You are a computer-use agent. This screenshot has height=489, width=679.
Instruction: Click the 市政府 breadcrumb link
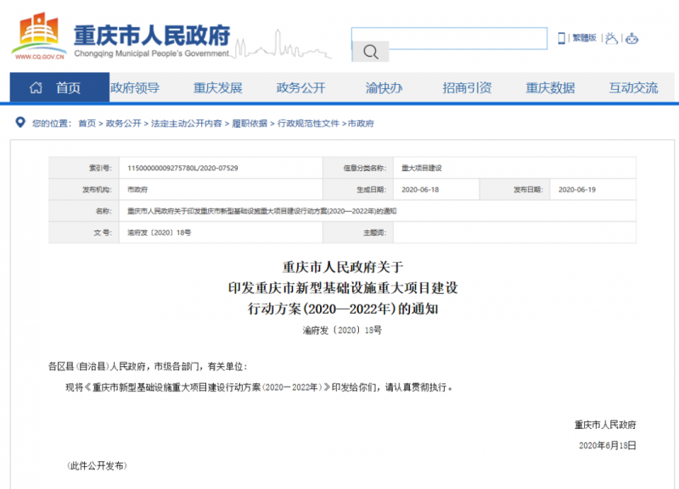(361, 124)
